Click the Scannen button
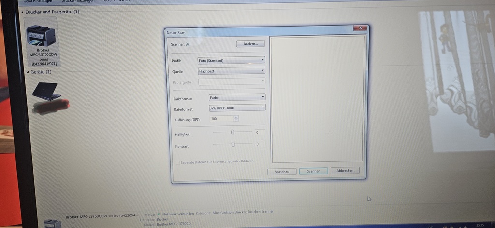Image resolution: width=495 pixels, height=228 pixels. [313, 171]
